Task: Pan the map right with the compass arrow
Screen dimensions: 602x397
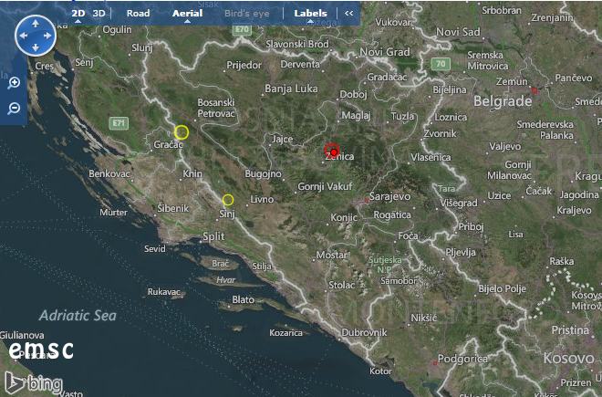Action: 48,35
